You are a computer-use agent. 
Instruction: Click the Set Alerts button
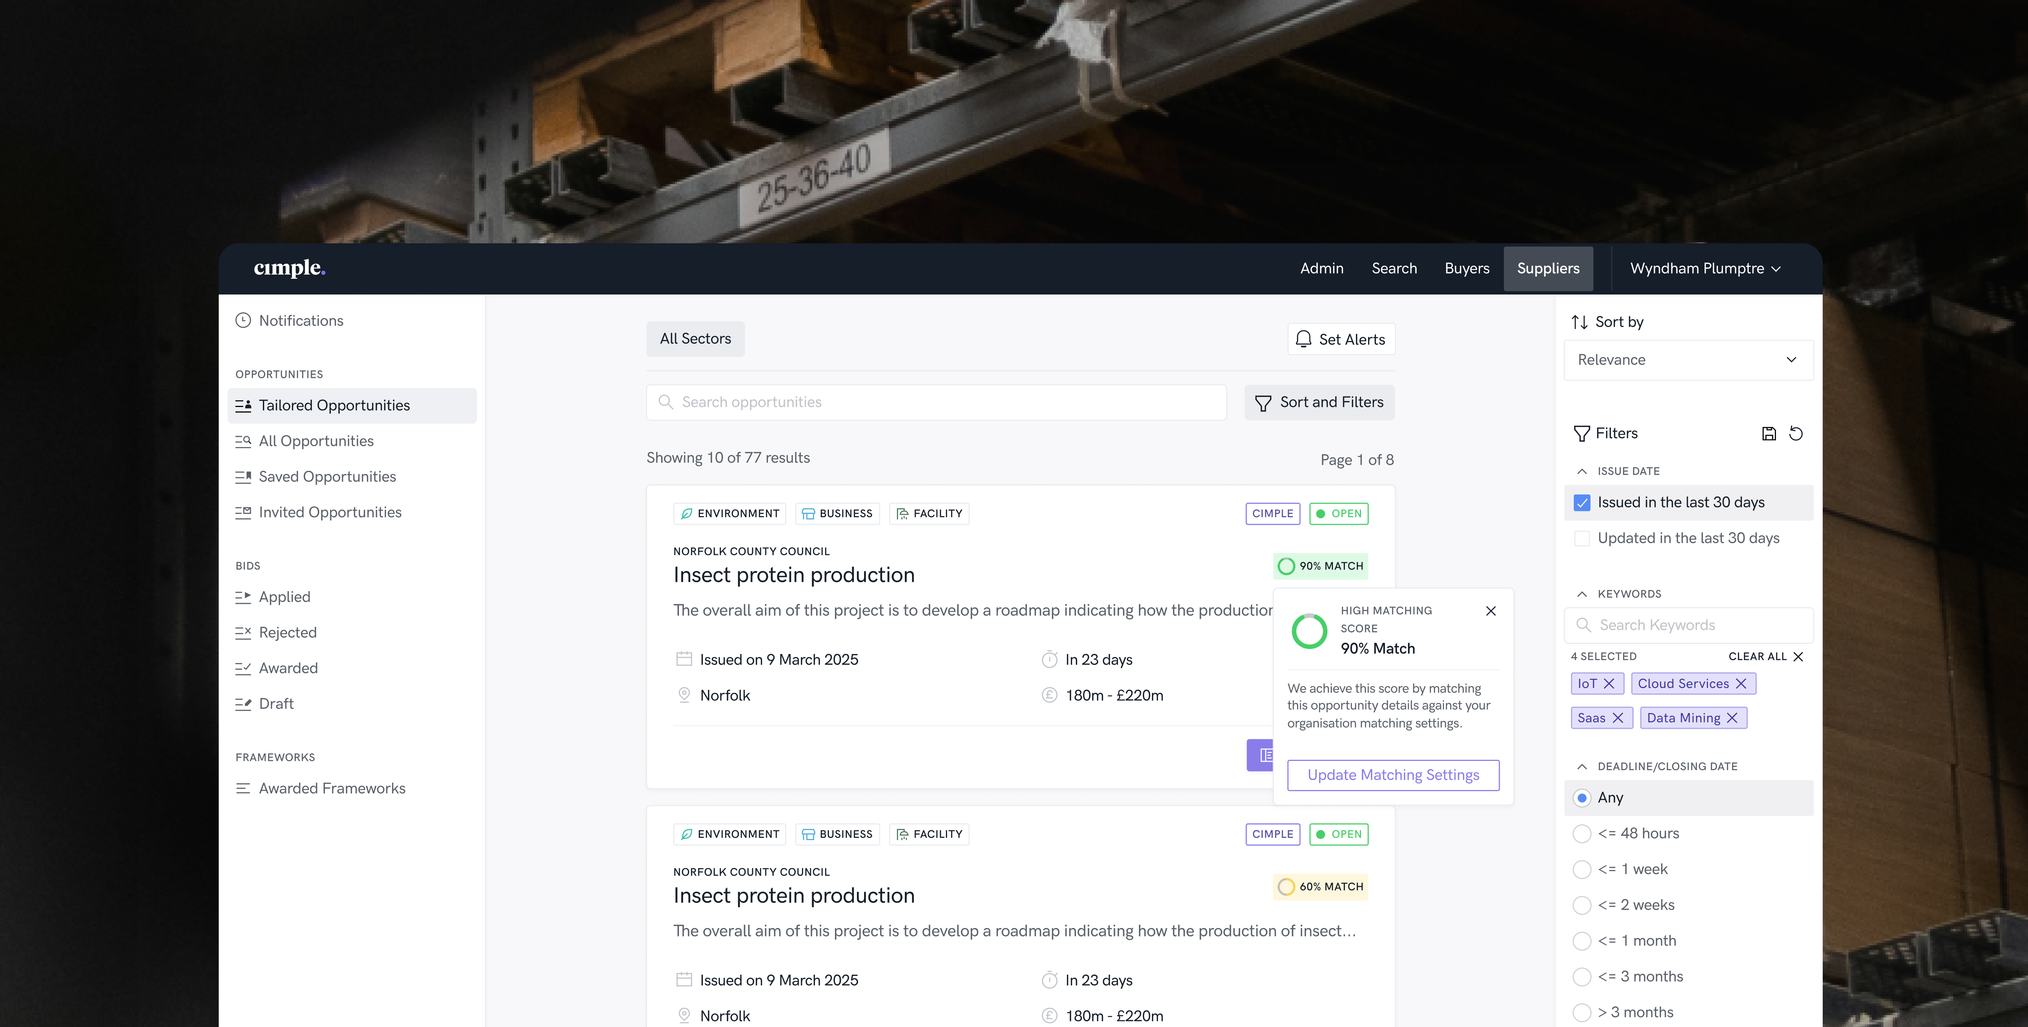[x=1342, y=339]
